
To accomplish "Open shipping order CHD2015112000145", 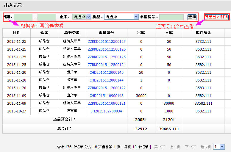I will click(x=107, y=73).
